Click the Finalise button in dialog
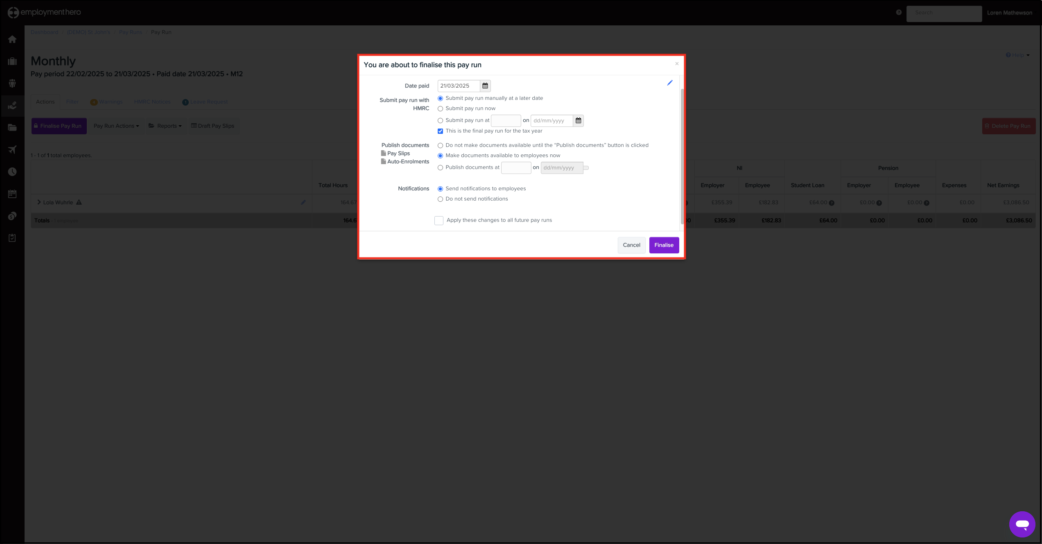The image size is (1042, 544). click(x=664, y=245)
